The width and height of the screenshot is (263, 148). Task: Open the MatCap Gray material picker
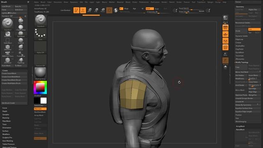[40, 74]
